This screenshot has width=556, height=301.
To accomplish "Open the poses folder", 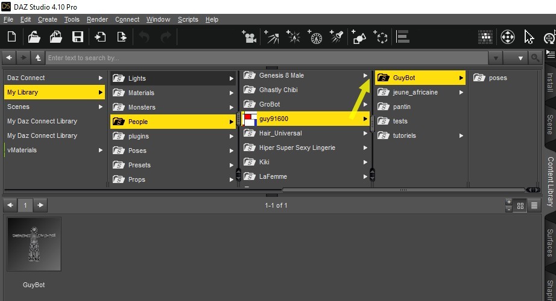I will pyautogui.click(x=498, y=78).
